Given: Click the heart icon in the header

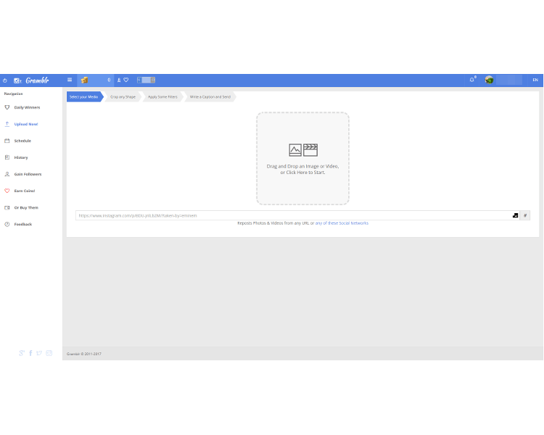Looking at the screenshot, I should (x=126, y=80).
